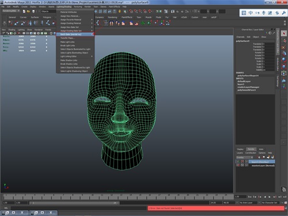
Task: Open the Overlay blend mode dropdown
Action: [245, 157]
